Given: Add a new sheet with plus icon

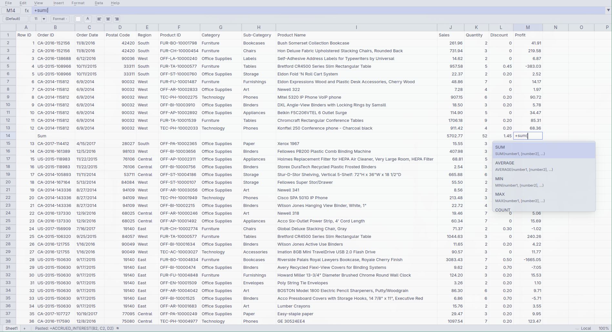Looking at the screenshot, I should click(25, 328).
